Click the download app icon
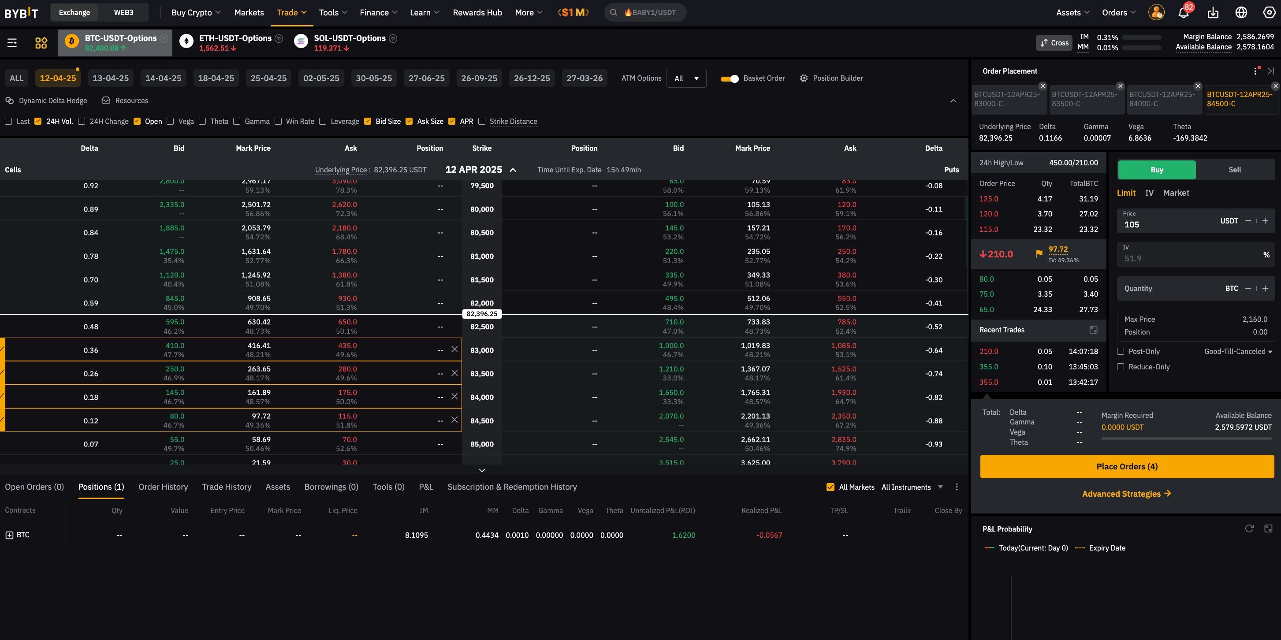 pyautogui.click(x=1213, y=13)
